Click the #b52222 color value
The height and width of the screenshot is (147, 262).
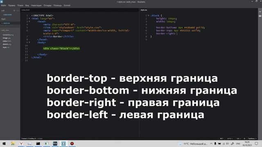coord(185,31)
